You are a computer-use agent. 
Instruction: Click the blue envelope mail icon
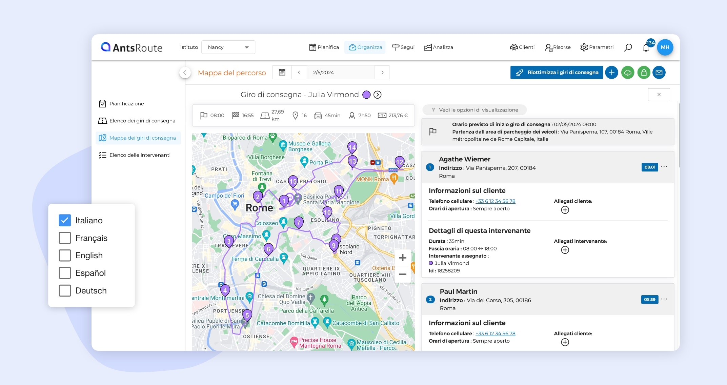tap(659, 73)
